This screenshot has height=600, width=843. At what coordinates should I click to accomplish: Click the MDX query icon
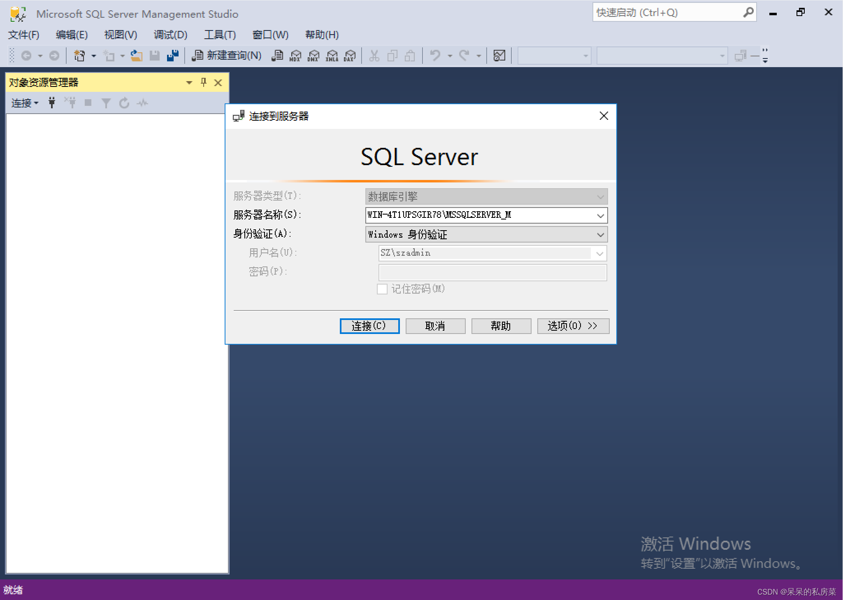[295, 56]
